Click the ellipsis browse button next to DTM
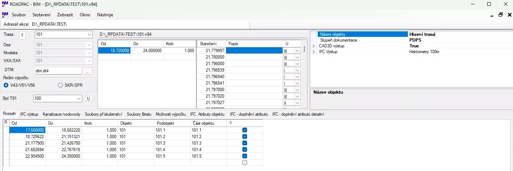 pos(87,71)
